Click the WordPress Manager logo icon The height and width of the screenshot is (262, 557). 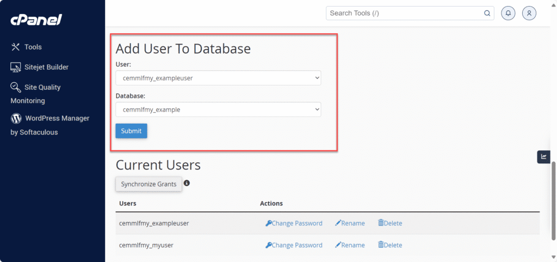coord(16,118)
